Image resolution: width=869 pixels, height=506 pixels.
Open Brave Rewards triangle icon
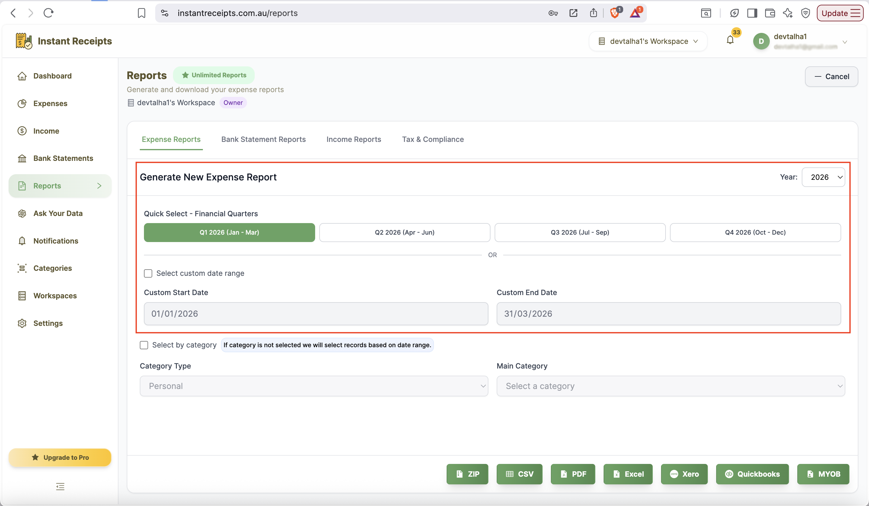(x=636, y=13)
